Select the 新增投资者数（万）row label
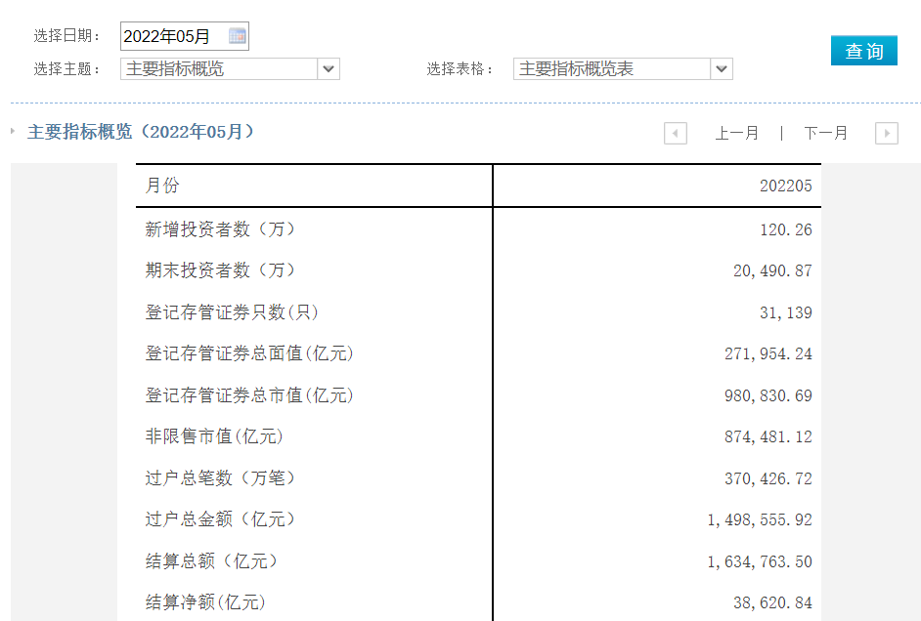This screenshot has height=621, width=921. point(220,229)
